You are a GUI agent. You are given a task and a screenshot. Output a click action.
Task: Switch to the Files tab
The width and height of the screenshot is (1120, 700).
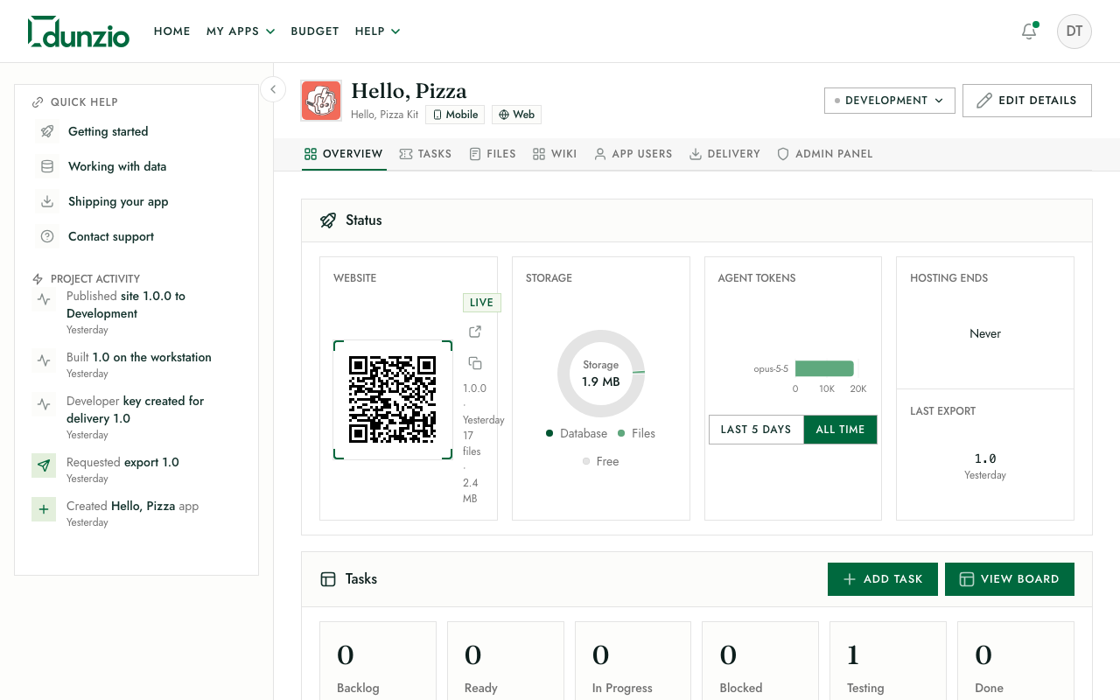pos(493,154)
